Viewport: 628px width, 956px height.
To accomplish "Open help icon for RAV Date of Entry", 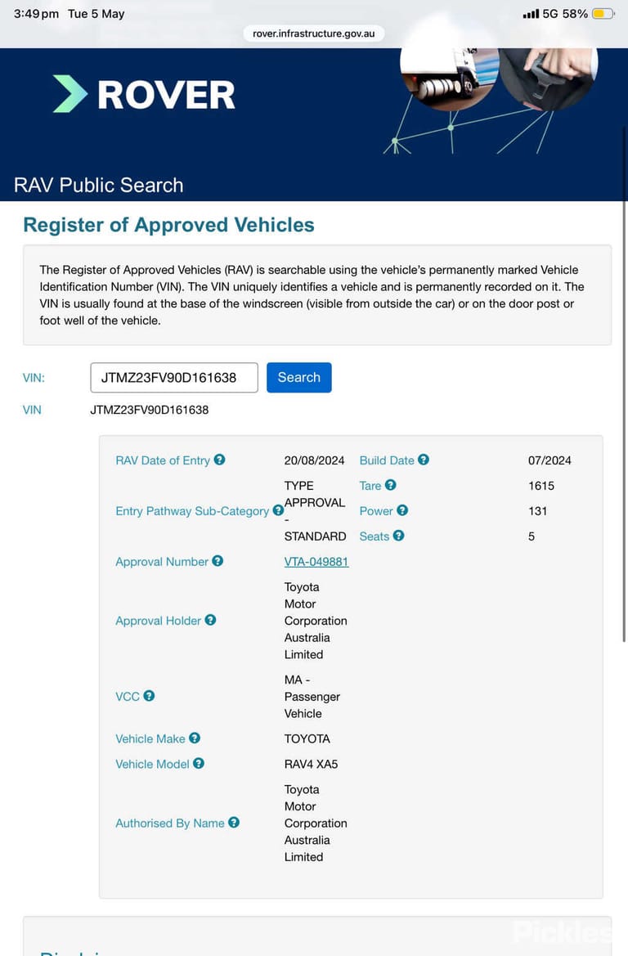I will pyautogui.click(x=219, y=460).
